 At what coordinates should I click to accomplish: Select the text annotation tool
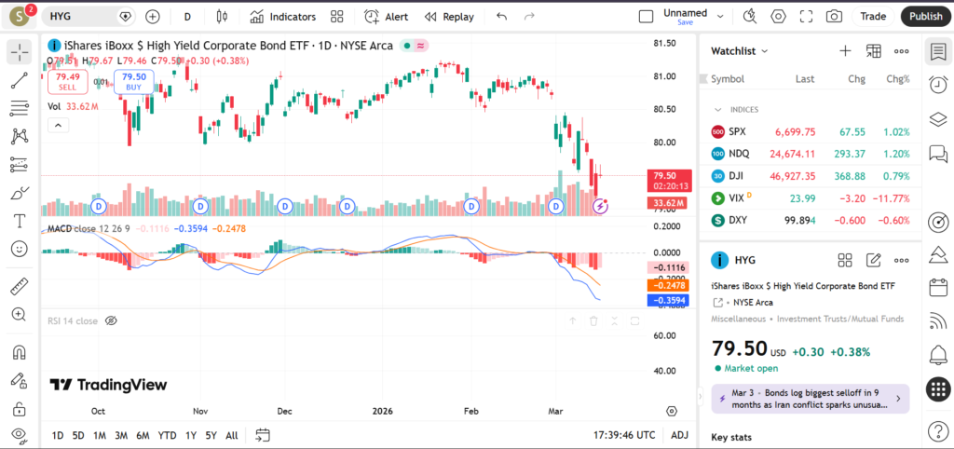click(x=19, y=221)
